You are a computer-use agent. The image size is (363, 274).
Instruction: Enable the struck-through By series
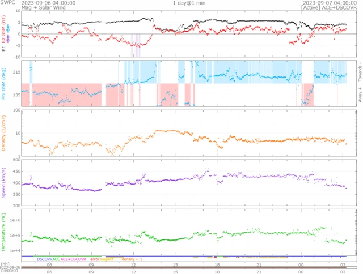click(x=9, y=28)
